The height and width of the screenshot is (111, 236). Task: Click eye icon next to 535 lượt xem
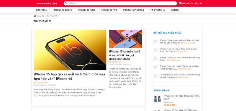pos(176,77)
